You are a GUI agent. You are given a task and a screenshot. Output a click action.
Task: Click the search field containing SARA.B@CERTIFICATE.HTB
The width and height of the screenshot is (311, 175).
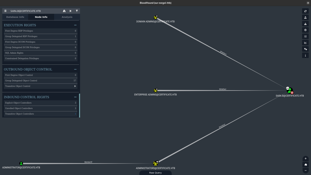[x=35, y=11]
